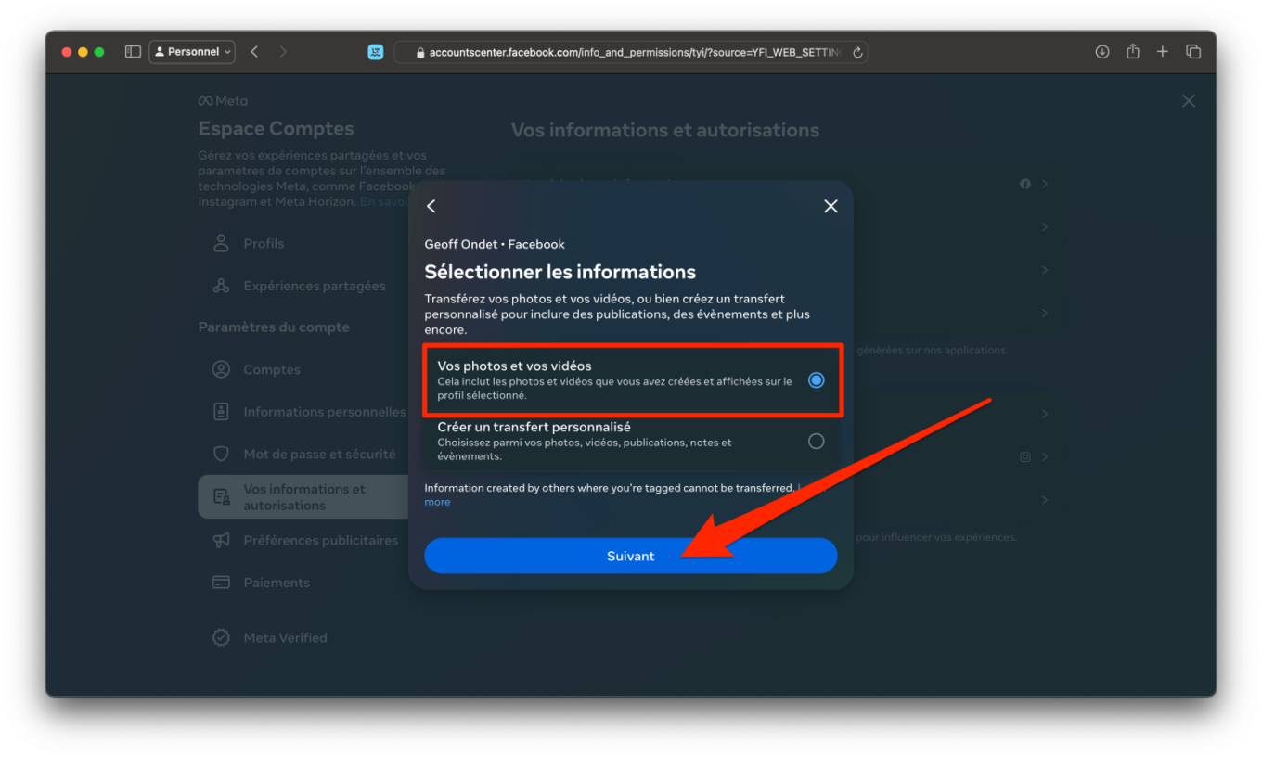Screen dimensions: 1262x757
Task: Open Safari downloads icon
Action: (x=1102, y=52)
